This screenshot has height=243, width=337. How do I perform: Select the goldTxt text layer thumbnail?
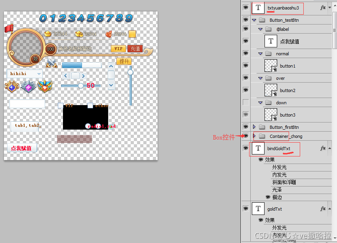pyautogui.click(x=258, y=209)
